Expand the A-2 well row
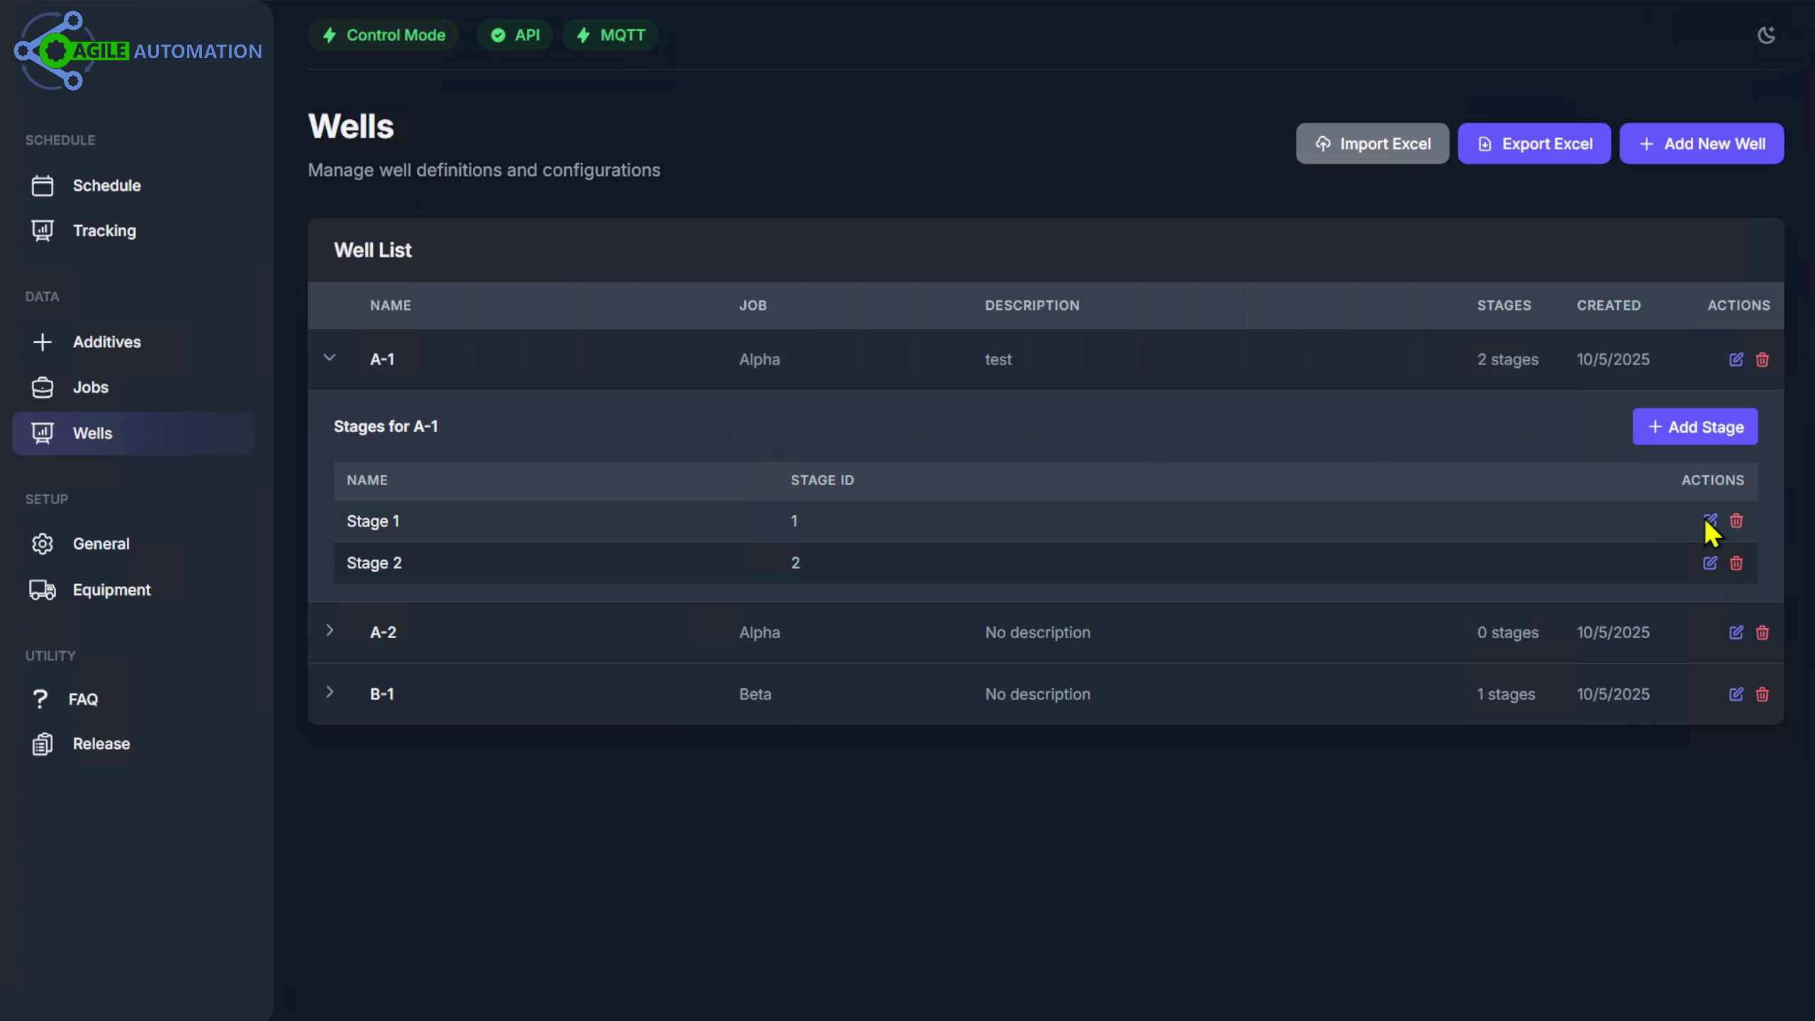Viewport: 1815px width, 1021px height. 330,630
